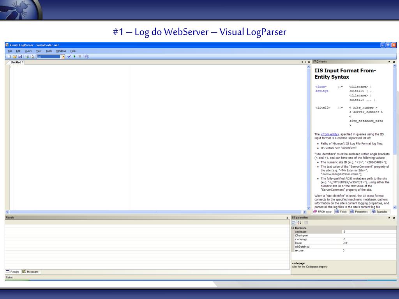Follow the <from-entity> hyperlink
This screenshot has width=399, height=299.
tap(330, 134)
